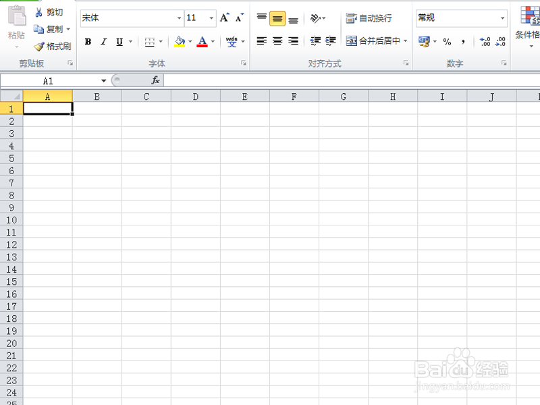Enable Wrap Text (自动换行)
Screen dimensions: 540x405
[x=369, y=18]
